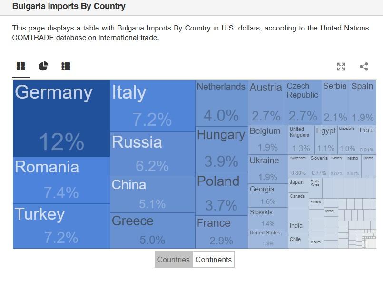
Task: Click the Austria 2.7% tile
Action: [267, 103]
